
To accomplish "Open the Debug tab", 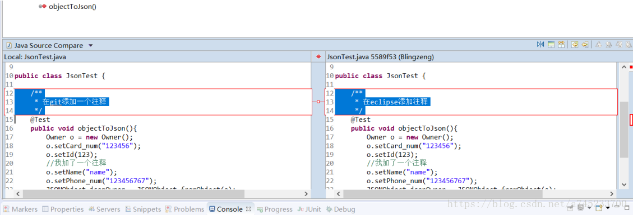I will (341, 209).
